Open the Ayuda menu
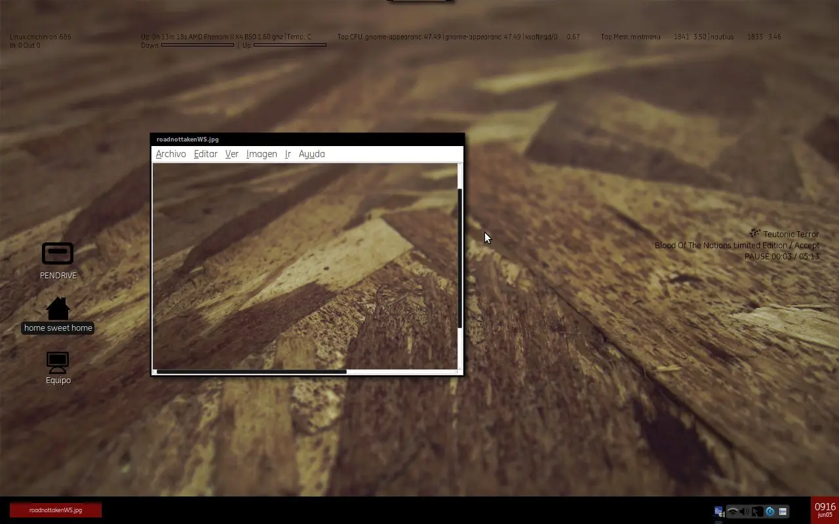This screenshot has width=839, height=524. coord(312,154)
